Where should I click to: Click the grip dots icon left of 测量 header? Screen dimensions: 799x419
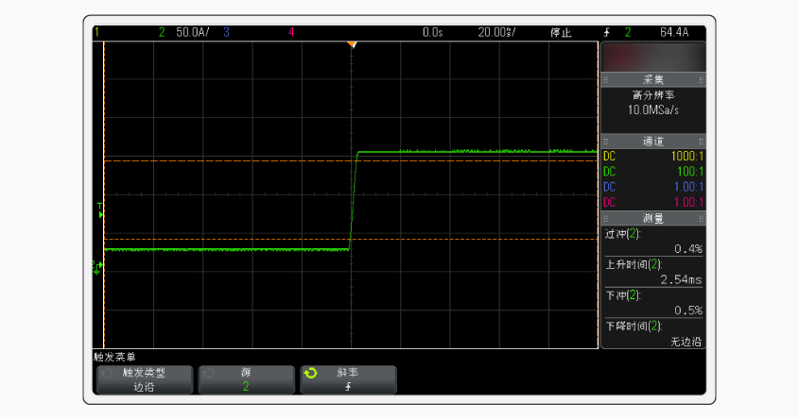[x=606, y=219]
